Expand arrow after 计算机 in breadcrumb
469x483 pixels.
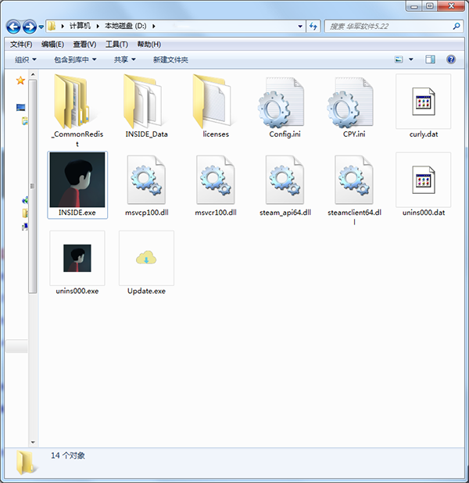click(98, 27)
